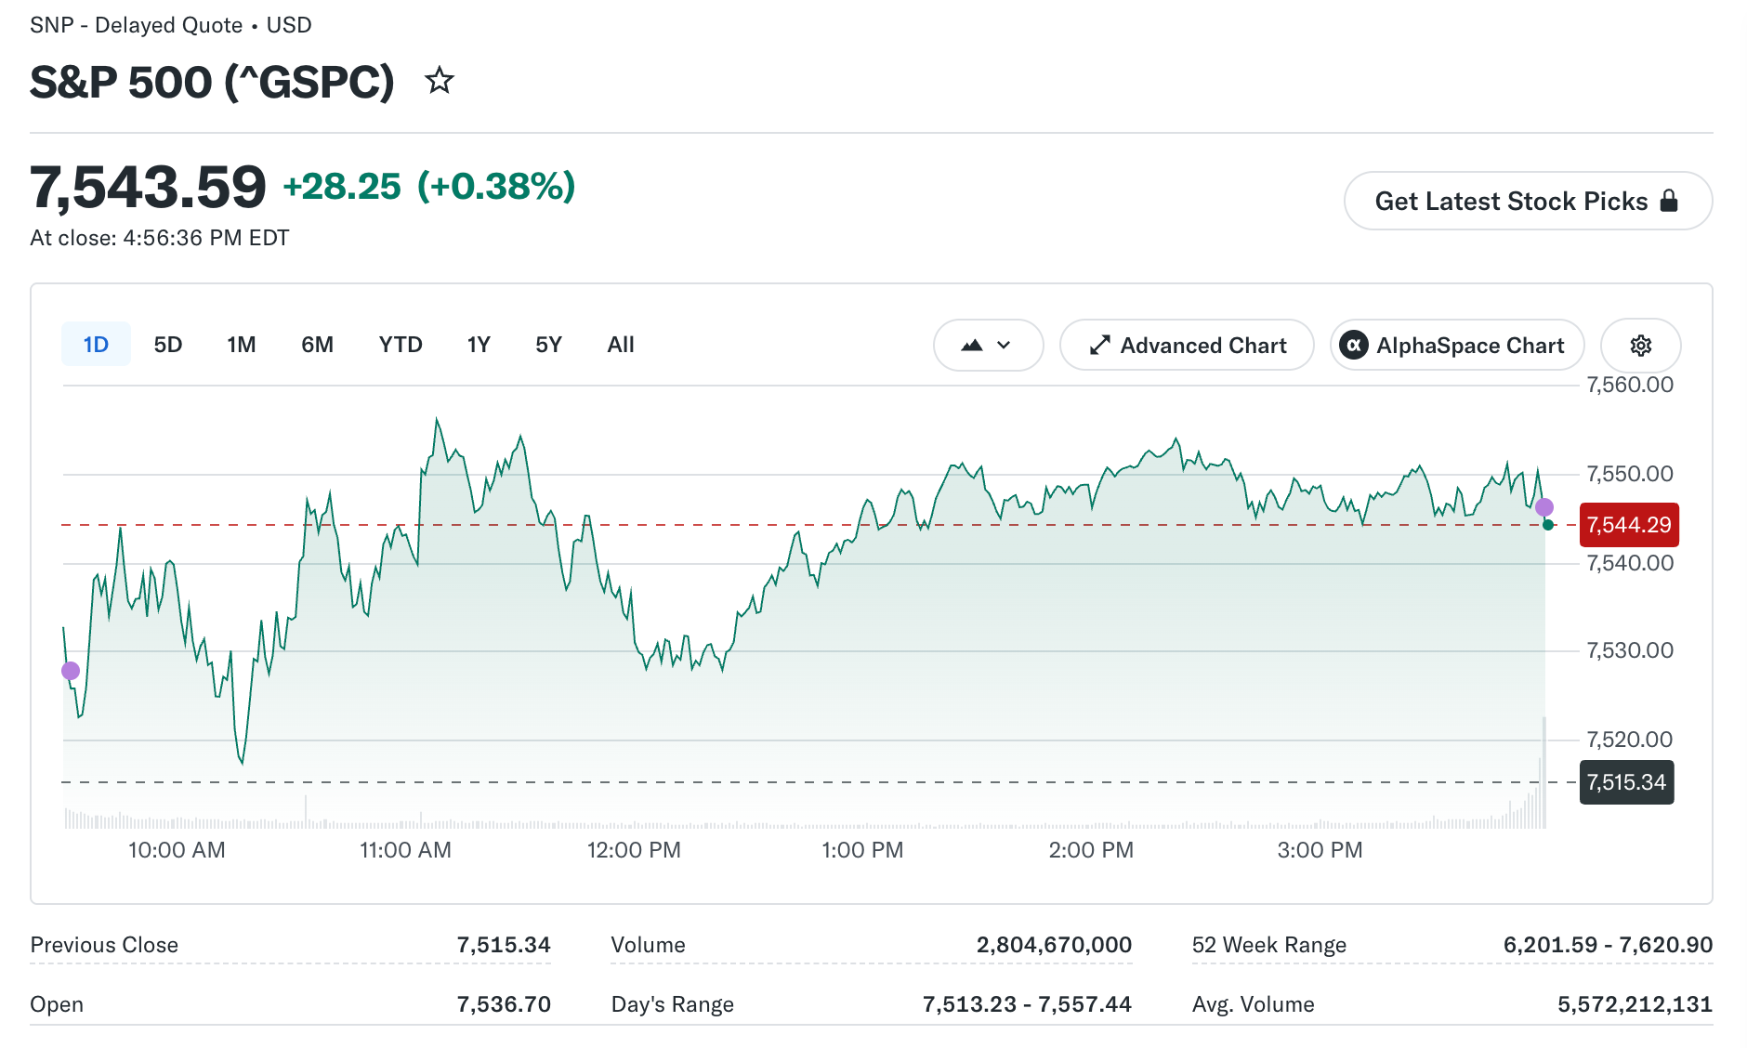Click the mountain chart type icon
Screen dimensions: 1747x1048
click(972, 346)
